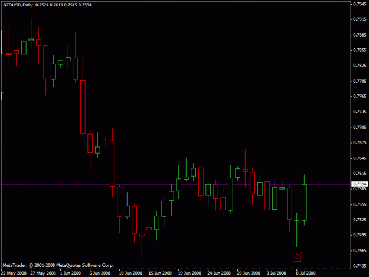This screenshot has width=369, height=277.
Task: Select the 0.7765 price axis label
Action: click(360, 96)
